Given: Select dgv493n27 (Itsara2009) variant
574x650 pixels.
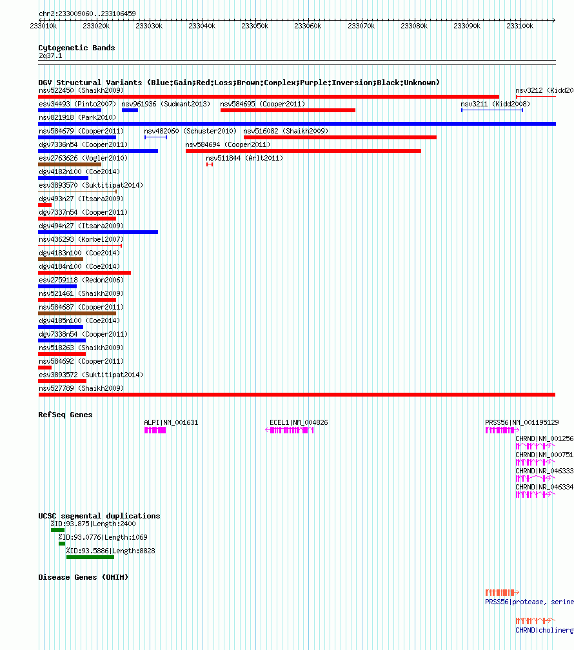Looking at the screenshot, I should [x=81, y=199].
